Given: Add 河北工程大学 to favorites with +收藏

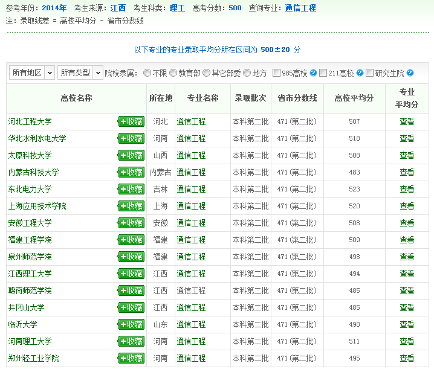Looking at the screenshot, I should (131, 121).
